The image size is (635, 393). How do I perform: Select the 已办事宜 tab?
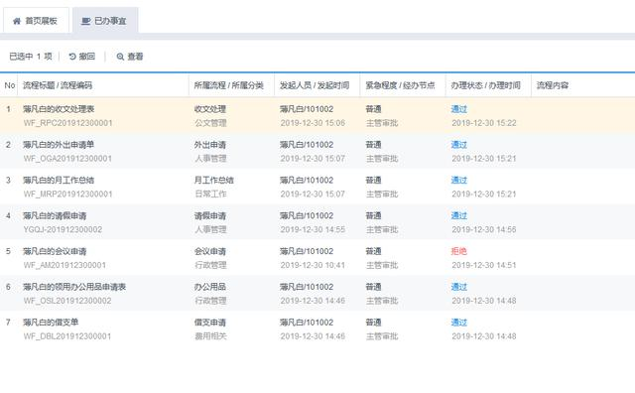point(105,21)
